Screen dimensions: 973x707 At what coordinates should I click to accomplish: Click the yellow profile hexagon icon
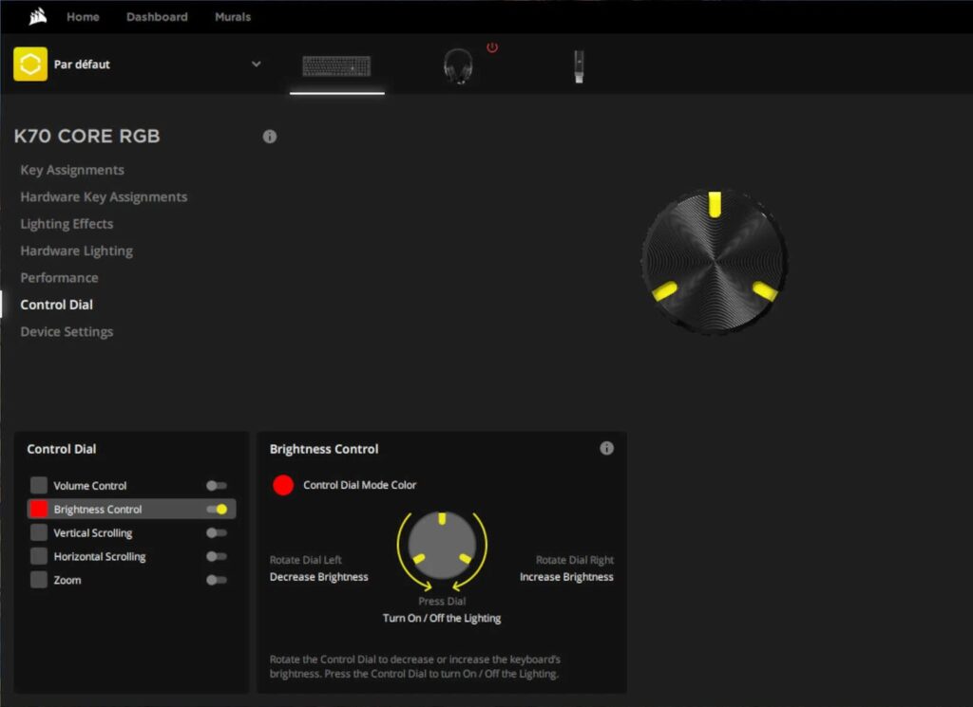[x=30, y=65]
